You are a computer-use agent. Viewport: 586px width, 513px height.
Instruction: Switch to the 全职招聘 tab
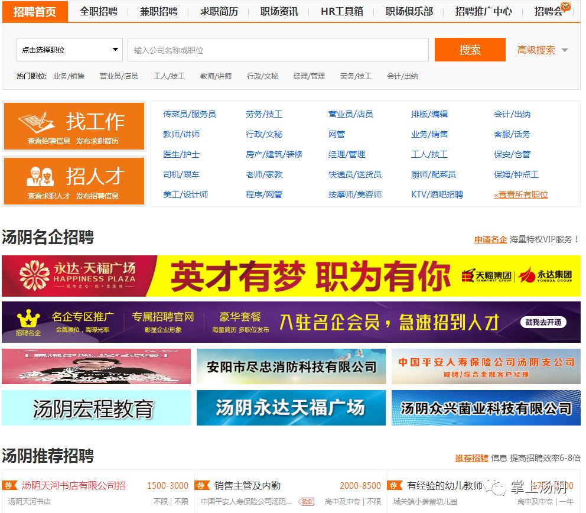click(99, 12)
